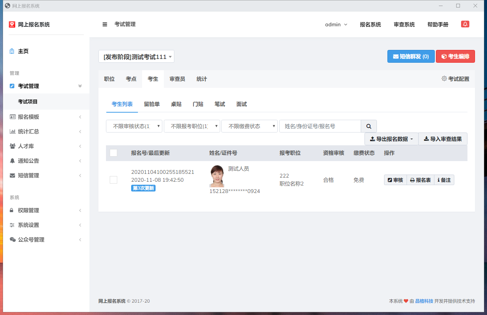
Task: Tick the checkbox for row 20201104100255185521
Action: 113,180
